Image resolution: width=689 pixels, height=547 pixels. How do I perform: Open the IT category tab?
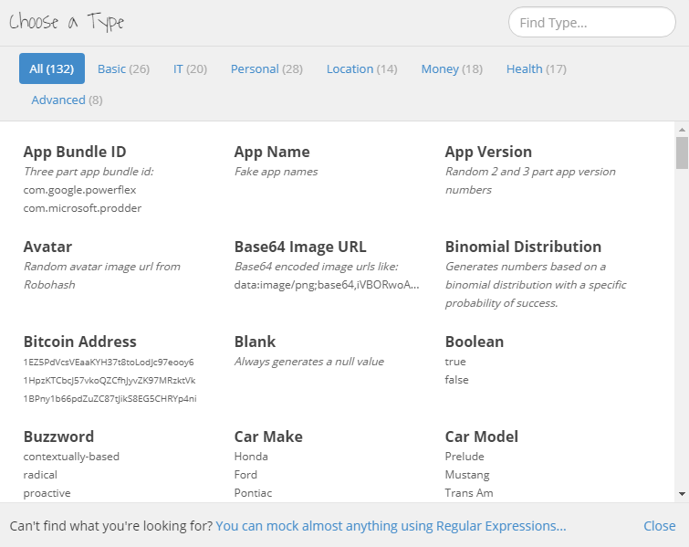tap(190, 69)
